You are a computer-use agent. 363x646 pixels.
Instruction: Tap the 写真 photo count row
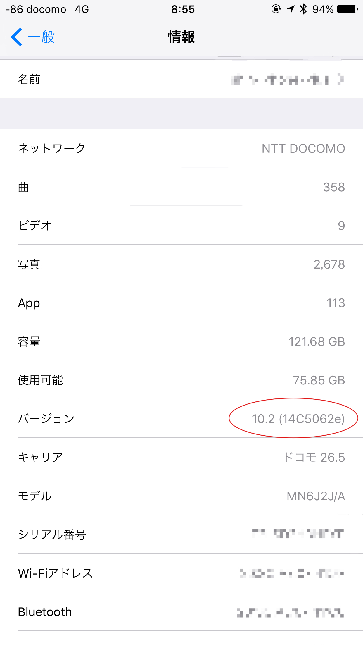click(181, 264)
